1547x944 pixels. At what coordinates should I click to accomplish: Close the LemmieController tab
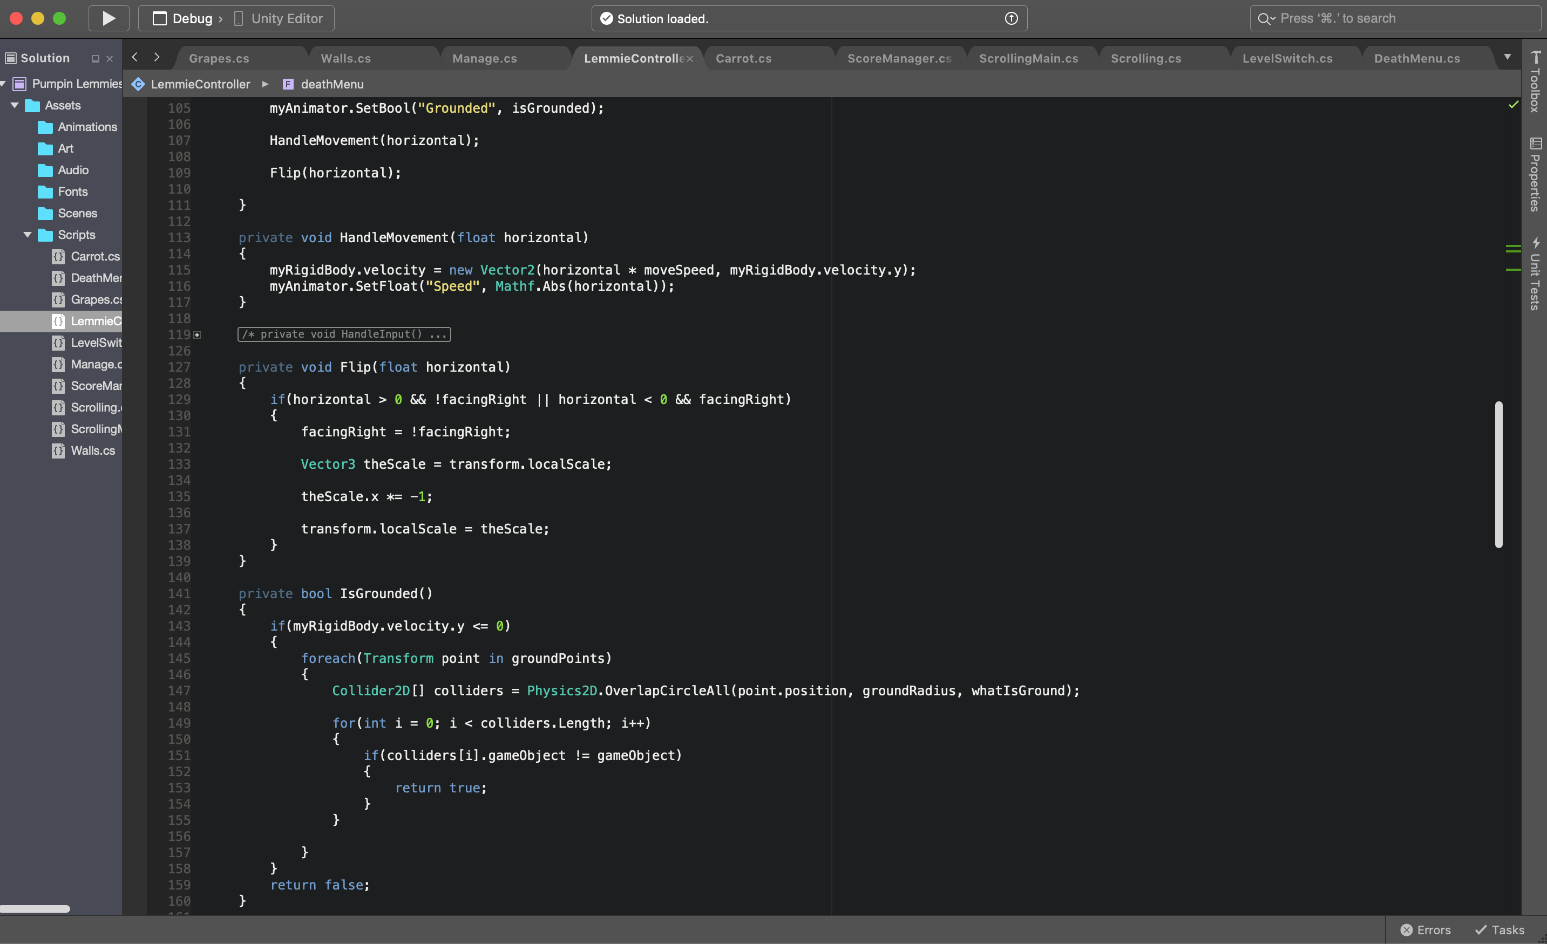(689, 58)
